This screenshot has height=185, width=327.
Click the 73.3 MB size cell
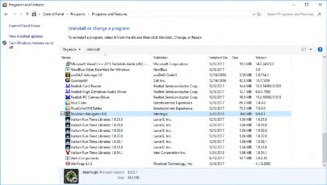pyautogui.click(x=245, y=108)
